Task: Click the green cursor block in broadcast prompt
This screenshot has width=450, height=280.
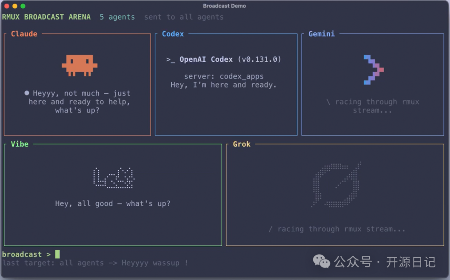Action: coord(57,254)
